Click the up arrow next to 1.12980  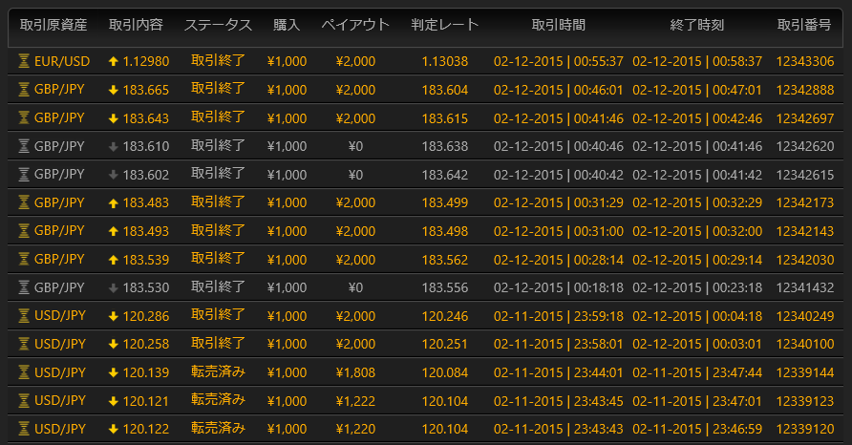click(113, 61)
